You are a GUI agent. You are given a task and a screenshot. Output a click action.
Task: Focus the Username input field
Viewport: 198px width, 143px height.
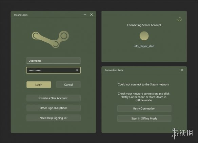click(54, 61)
